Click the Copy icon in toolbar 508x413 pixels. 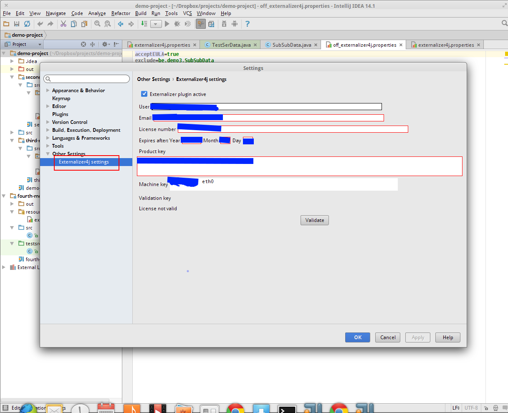(x=74, y=24)
